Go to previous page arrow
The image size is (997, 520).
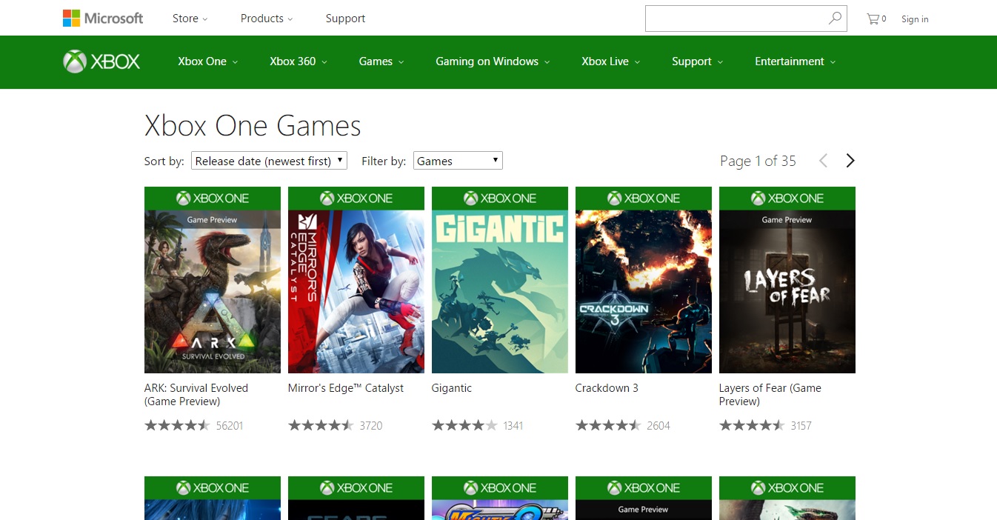pos(823,161)
